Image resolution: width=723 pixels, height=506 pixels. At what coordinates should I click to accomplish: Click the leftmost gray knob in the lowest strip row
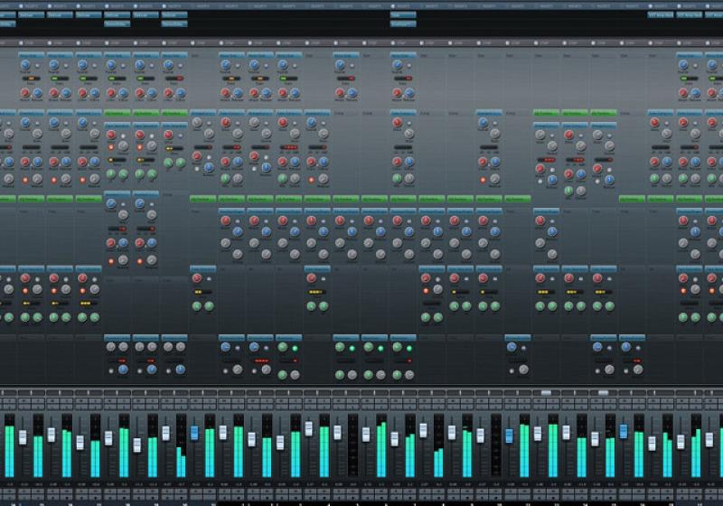click(x=110, y=347)
